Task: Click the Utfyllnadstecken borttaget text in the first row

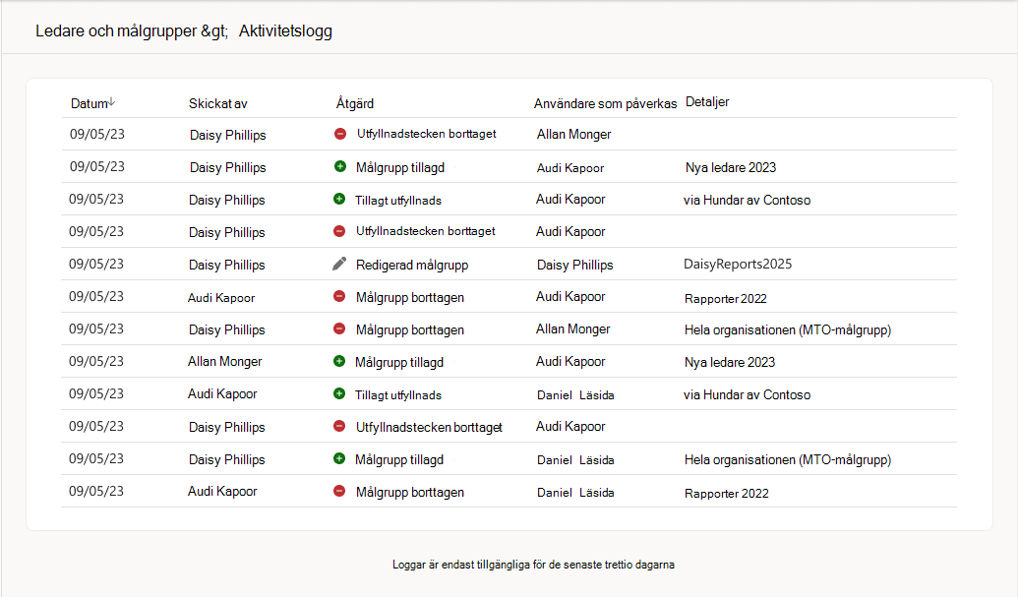Action: [427, 134]
